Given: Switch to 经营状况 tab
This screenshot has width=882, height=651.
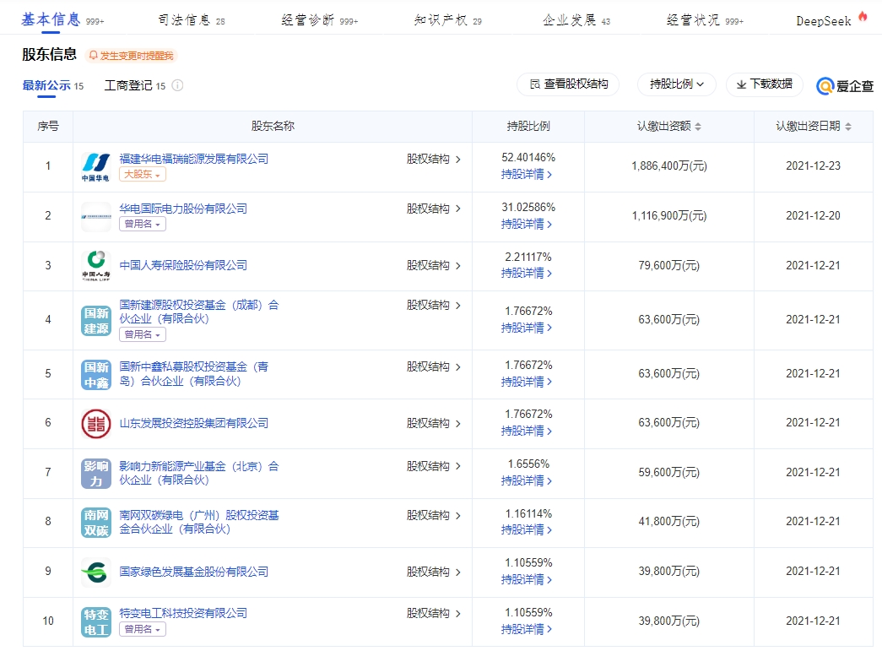Looking at the screenshot, I should click(705, 20).
